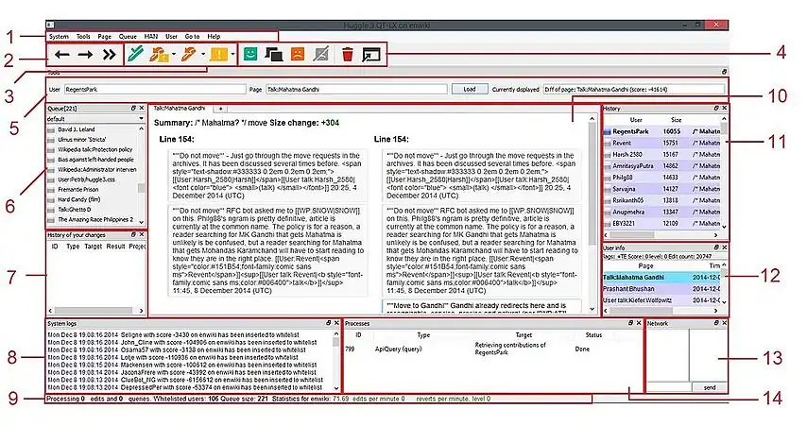
Task: Skip to next edit with double-chevron icon
Action: pos(109,54)
